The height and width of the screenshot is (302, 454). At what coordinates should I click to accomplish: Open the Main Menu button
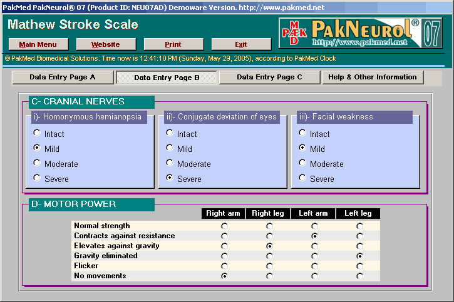[x=38, y=44]
